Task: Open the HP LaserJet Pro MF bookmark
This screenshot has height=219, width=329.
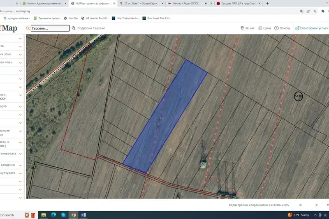Action: coord(95,18)
